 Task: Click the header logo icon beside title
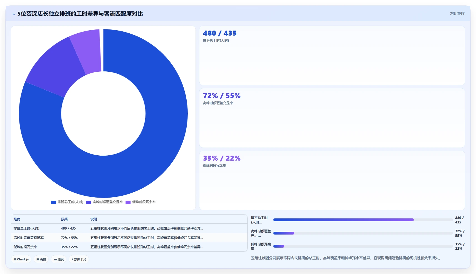point(13,14)
